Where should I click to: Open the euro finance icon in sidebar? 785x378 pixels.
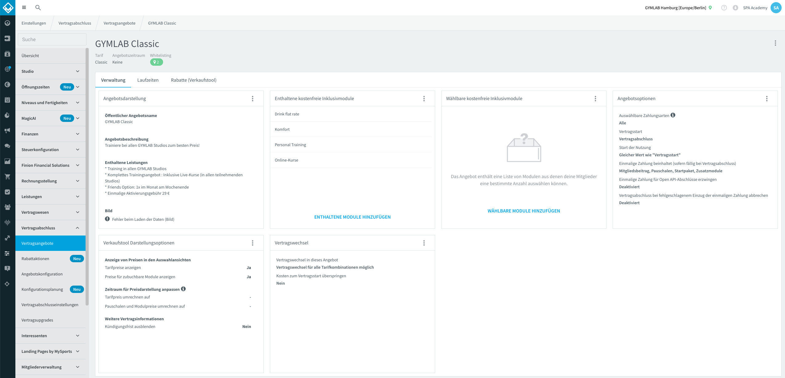pos(7,84)
